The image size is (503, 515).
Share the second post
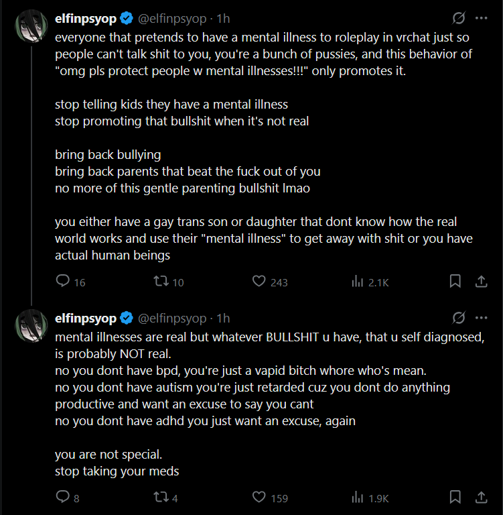tap(481, 498)
